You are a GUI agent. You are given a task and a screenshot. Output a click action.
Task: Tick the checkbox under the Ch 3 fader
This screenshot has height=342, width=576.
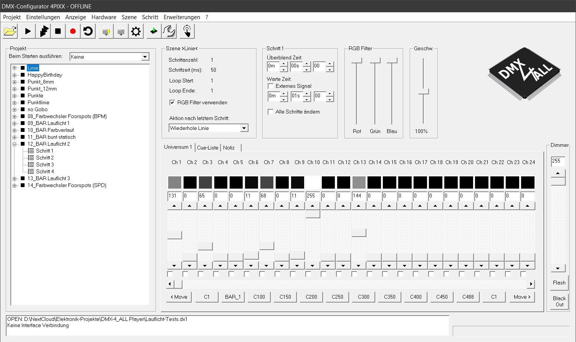click(x=201, y=274)
